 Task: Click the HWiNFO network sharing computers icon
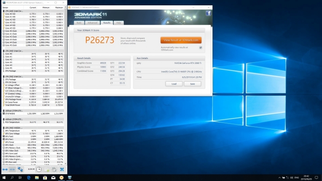pyautogui.click(x=20, y=169)
